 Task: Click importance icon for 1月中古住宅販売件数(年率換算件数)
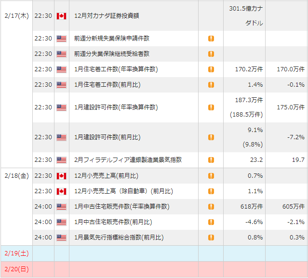click(211, 207)
